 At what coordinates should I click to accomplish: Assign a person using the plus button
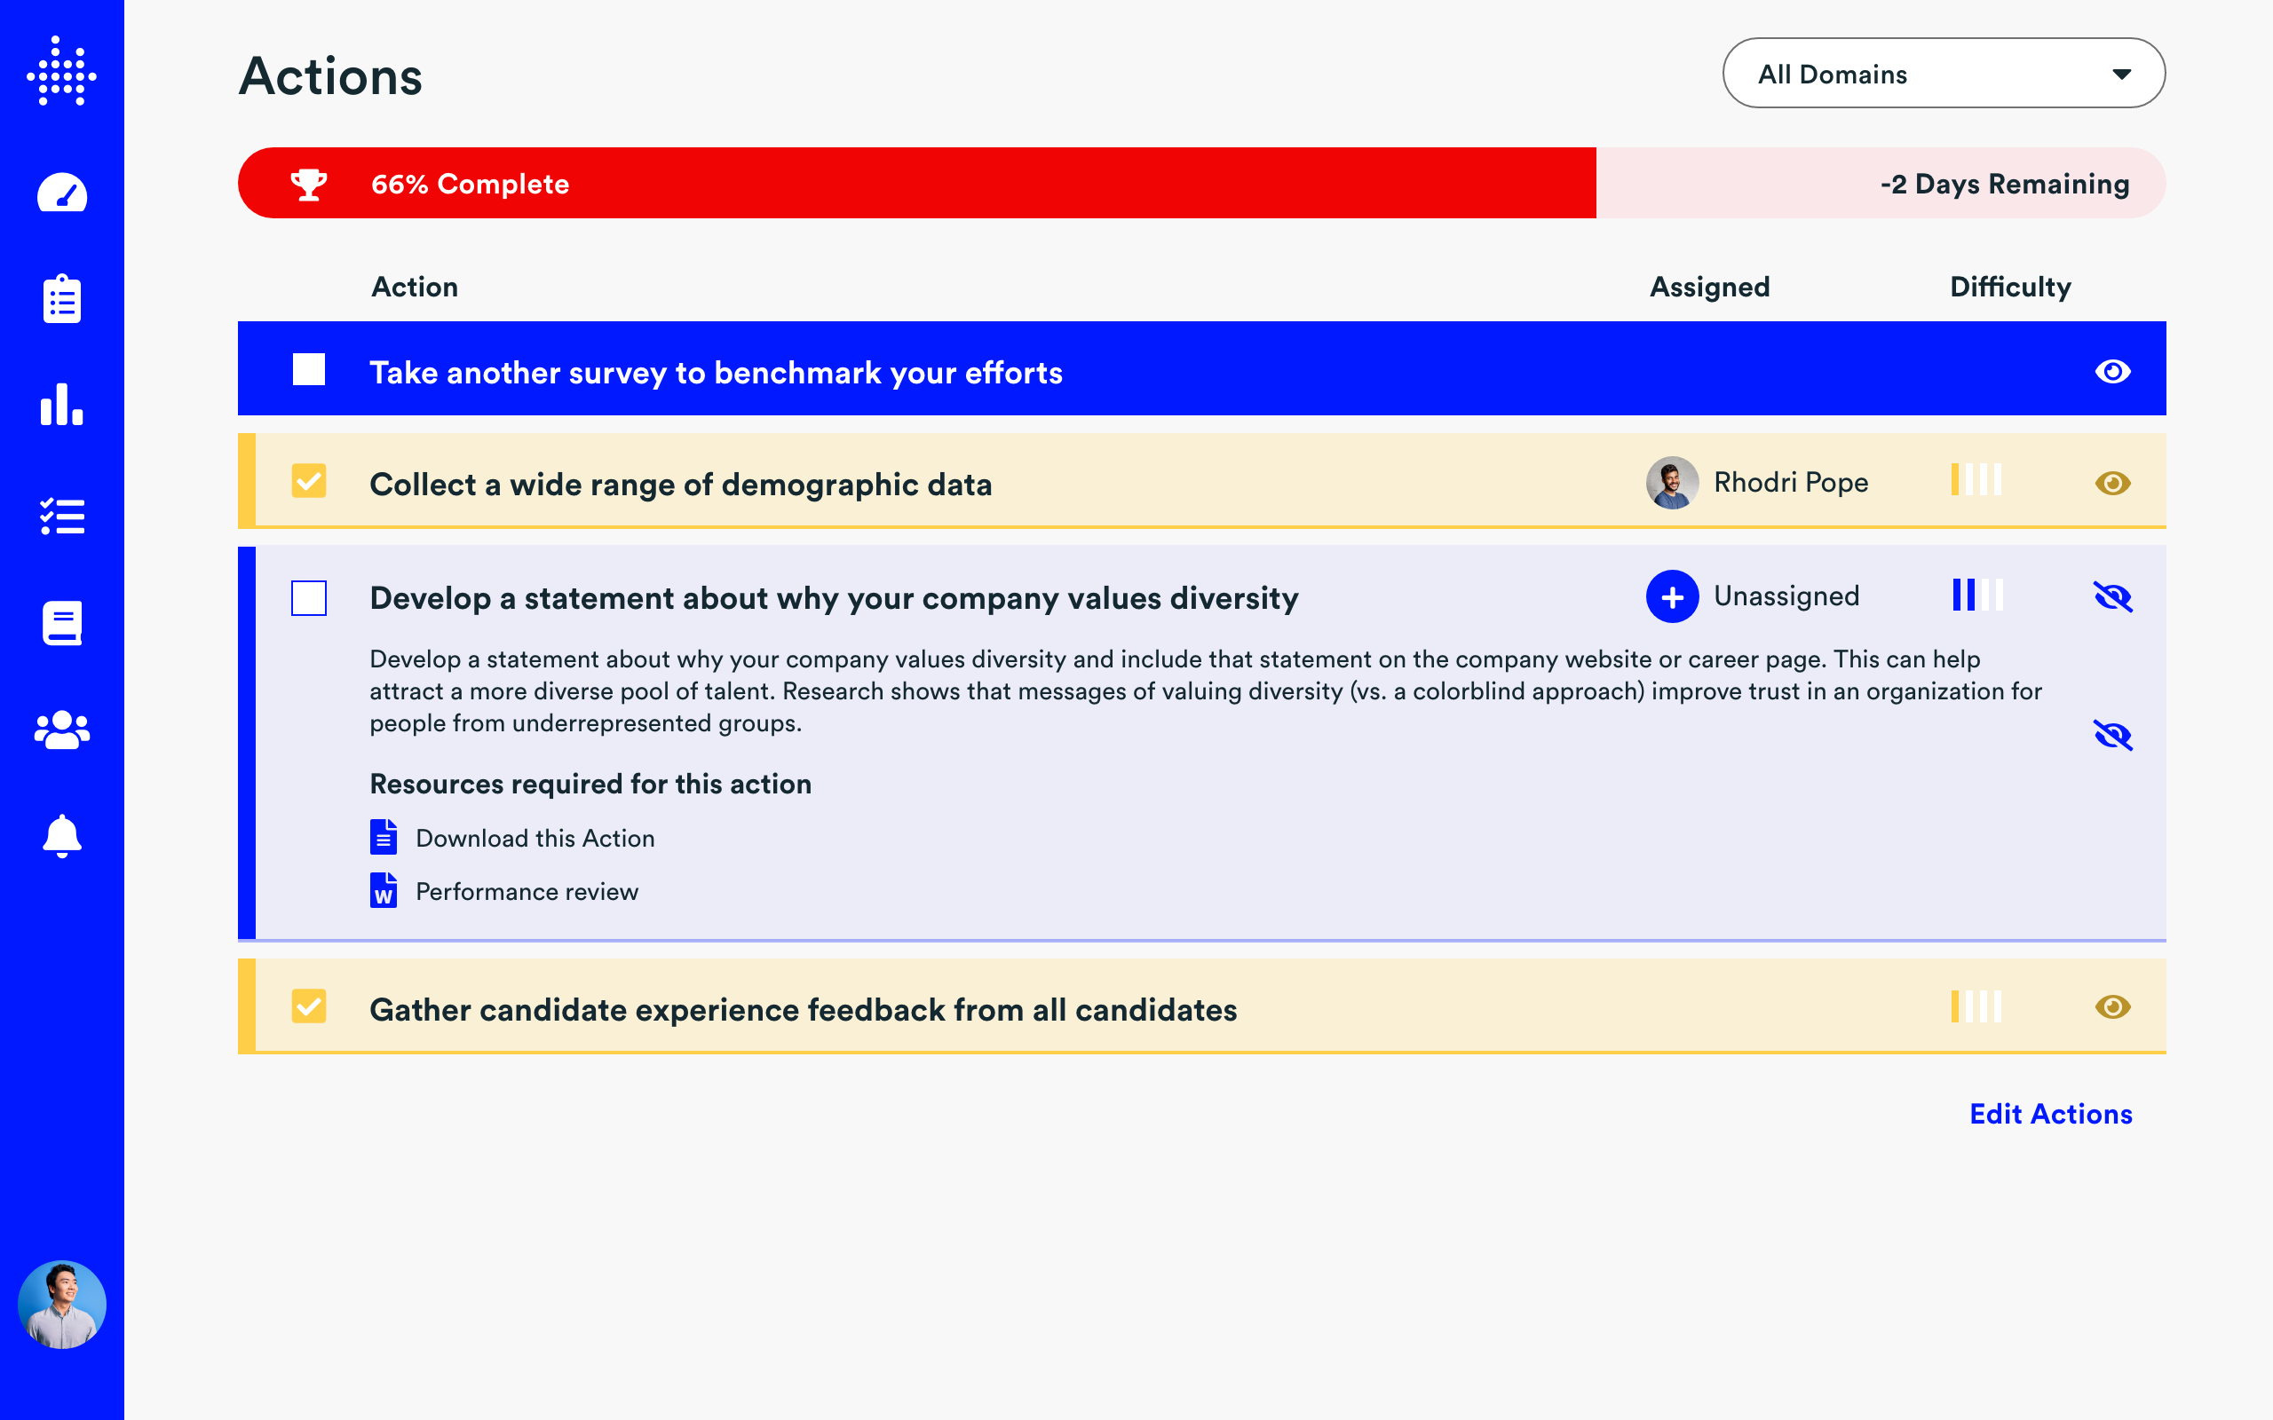(1672, 596)
